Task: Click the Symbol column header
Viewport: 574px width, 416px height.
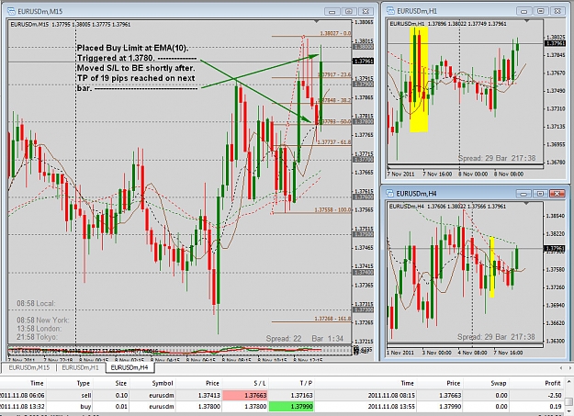Action: pyautogui.click(x=153, y=384)
